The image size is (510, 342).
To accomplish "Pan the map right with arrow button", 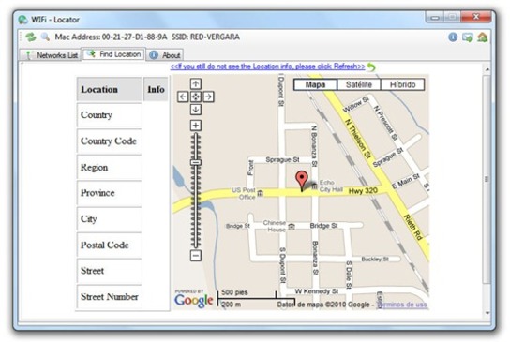I will point(208,97).
